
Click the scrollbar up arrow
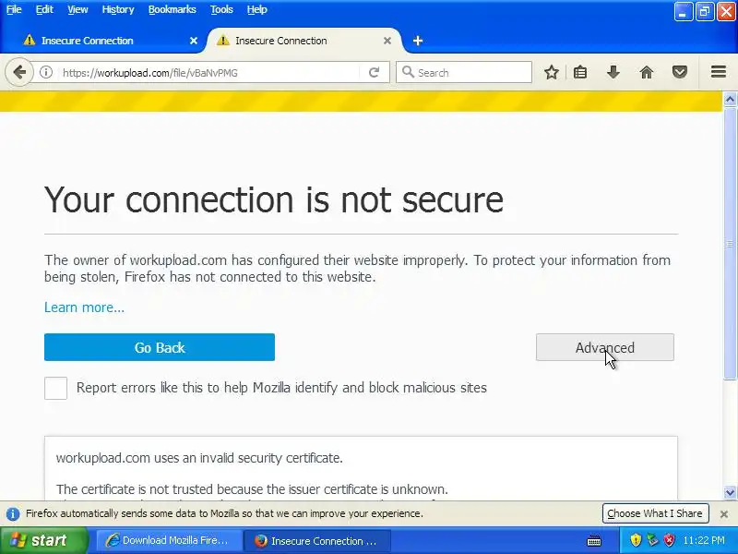click(x=730, y=99)
